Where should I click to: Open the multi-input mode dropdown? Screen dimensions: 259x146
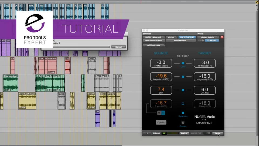[x=154, y=45]
